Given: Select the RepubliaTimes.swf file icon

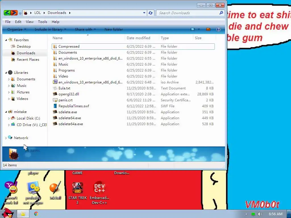Looking at the screenshot, I should pyautogui.click(x=55, y=106).
